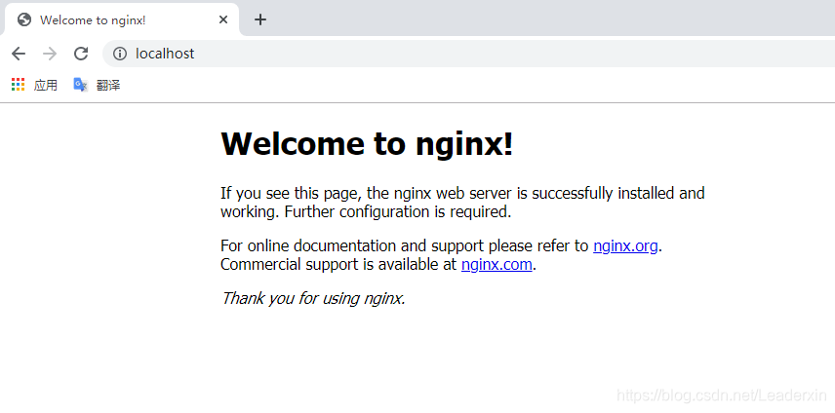Open a new tab with plus button

(x=259, y=19)
